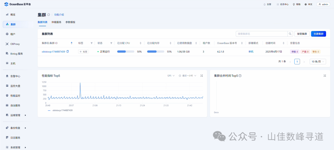Screen dimensions: 334x150
Task: Click the OceanBase logo icon
Action: click(6, 4)
